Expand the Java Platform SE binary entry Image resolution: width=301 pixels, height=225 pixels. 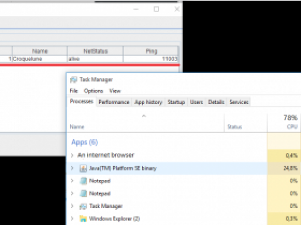pyautogui.click(x=72, y=168)
